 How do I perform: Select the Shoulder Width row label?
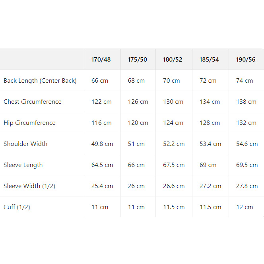pos(25,144)
